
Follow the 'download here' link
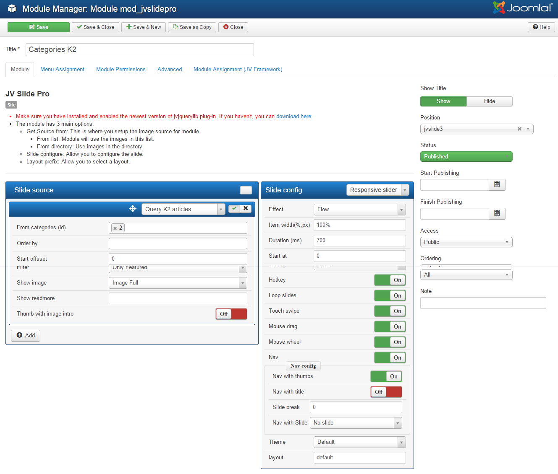(294, 117)
